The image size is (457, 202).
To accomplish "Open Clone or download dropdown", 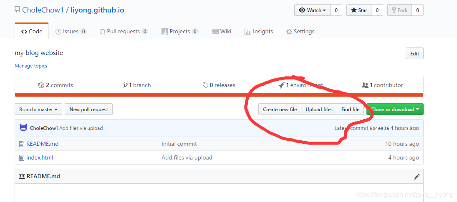I will 395,109.
